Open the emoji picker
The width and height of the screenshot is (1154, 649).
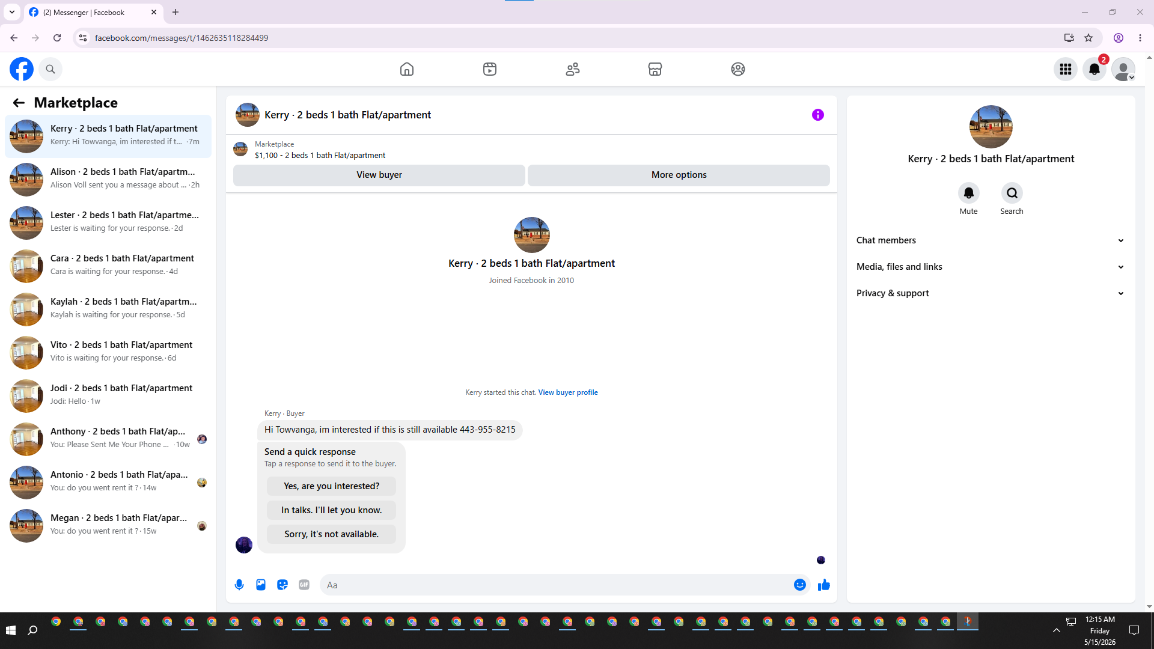tap(800, 585)
